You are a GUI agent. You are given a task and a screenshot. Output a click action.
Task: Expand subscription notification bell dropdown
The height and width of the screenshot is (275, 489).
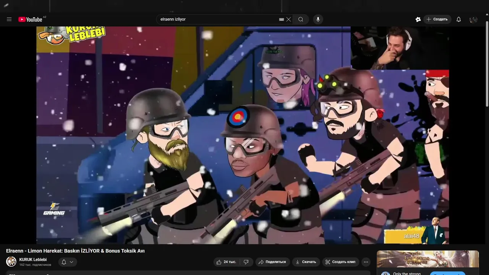(68, 262)
